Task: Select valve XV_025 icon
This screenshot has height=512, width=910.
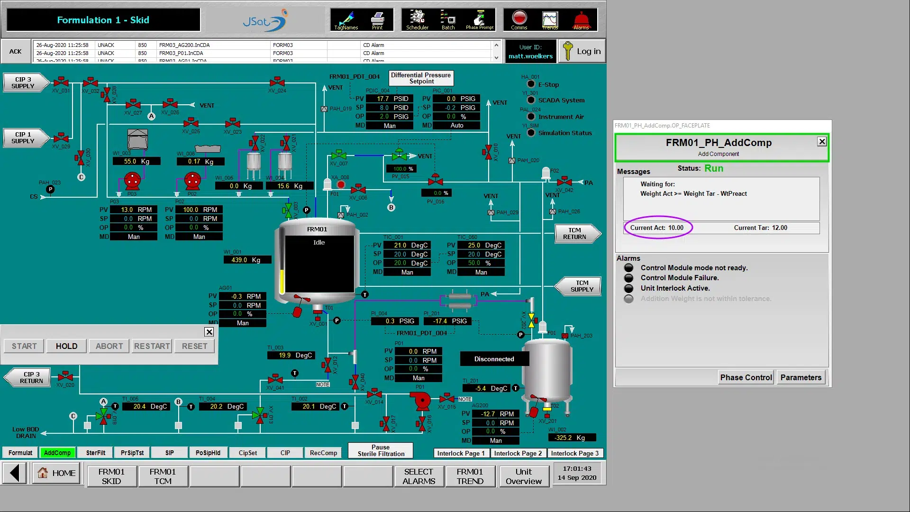Action: pos(191,122)
